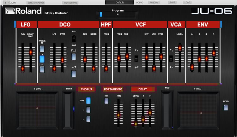Click the blue marker left of LFO header
Image resolution: width=237 pixels, height=137 pixels.
tap(15, 24)
